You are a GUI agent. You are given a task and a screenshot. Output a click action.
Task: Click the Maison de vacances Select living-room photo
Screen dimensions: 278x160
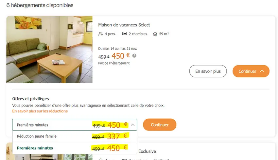49,50
